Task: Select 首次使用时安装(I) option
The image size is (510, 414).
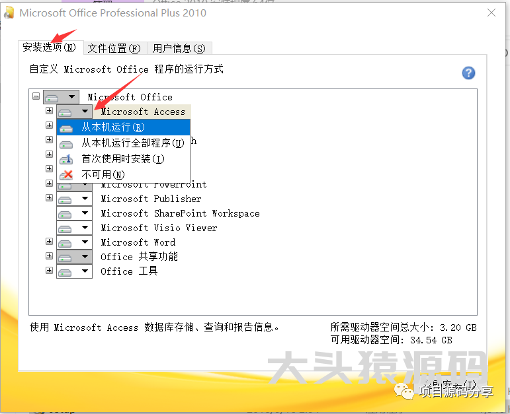Action: (x=123, y=159)
